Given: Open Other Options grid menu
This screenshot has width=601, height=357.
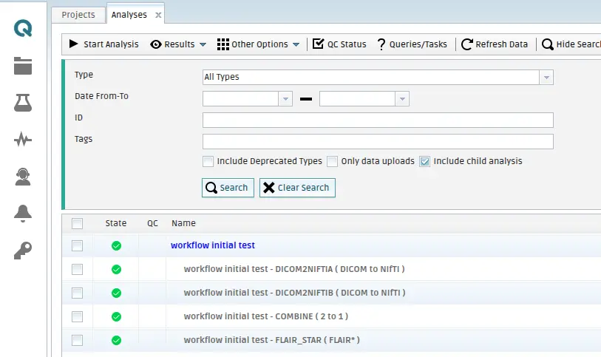Looking at the screenshot, I should (253, 44).
